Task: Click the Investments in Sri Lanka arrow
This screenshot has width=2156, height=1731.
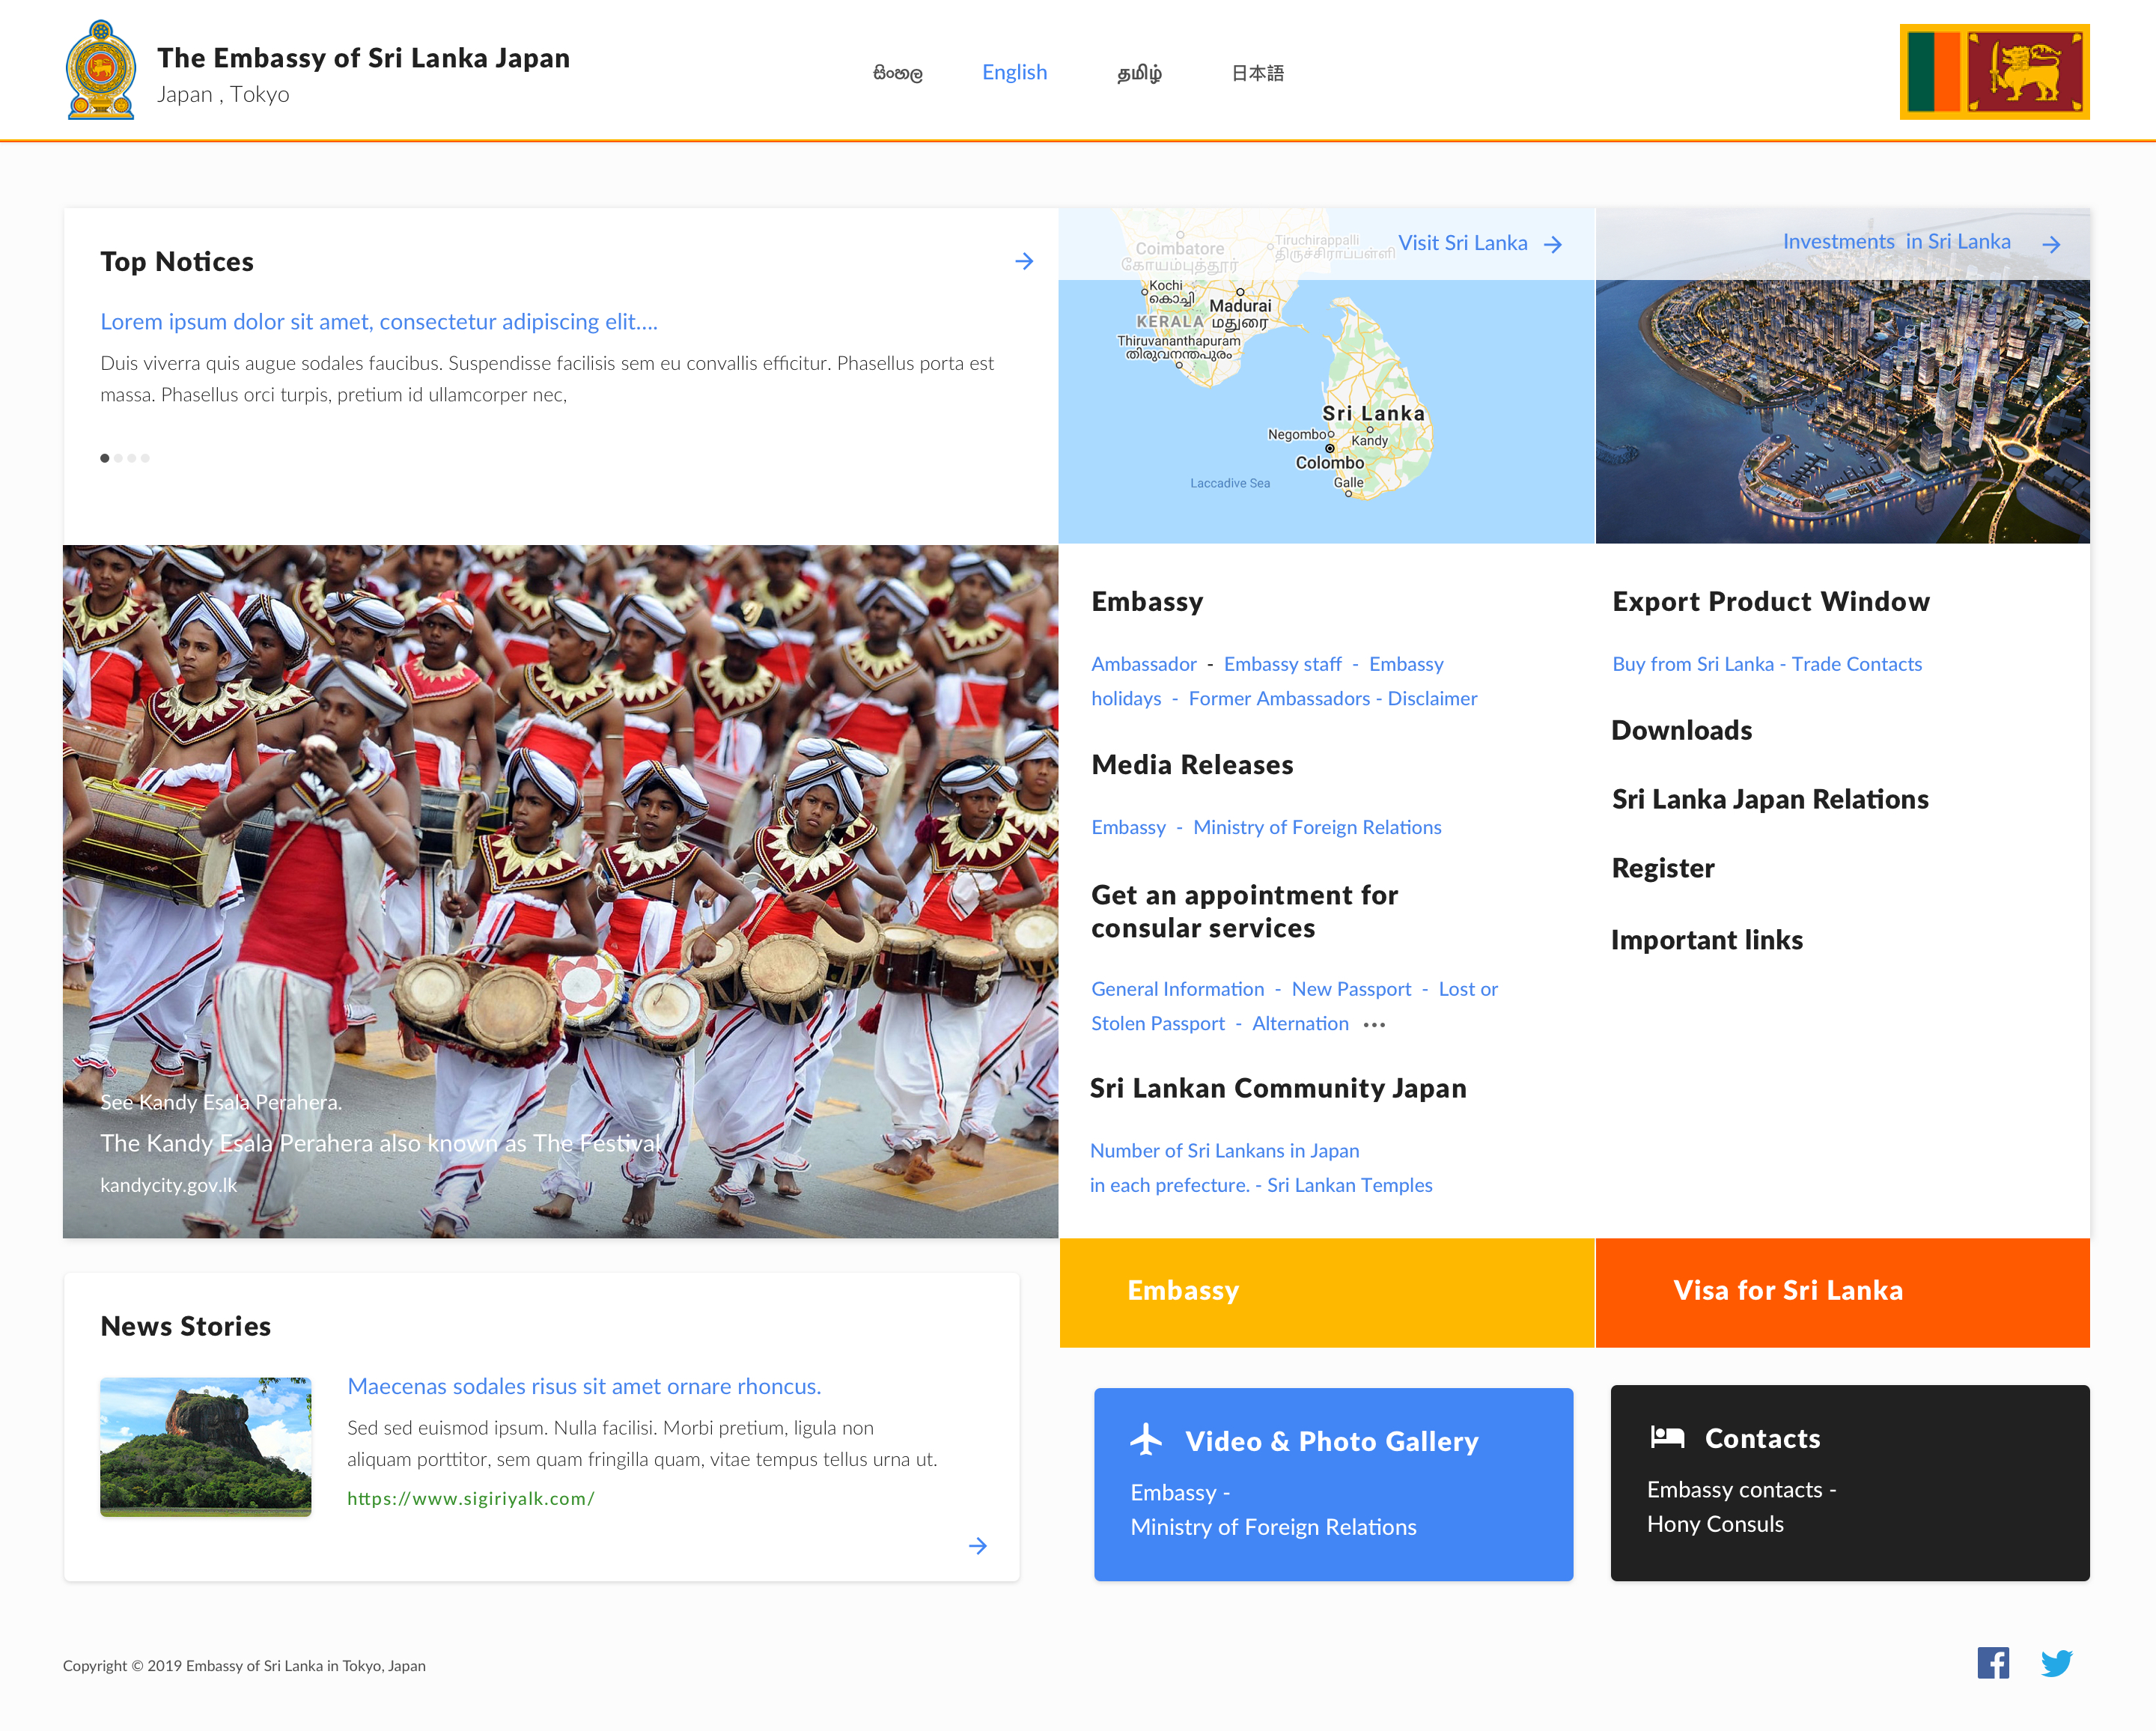Action: pos(2051,244)
